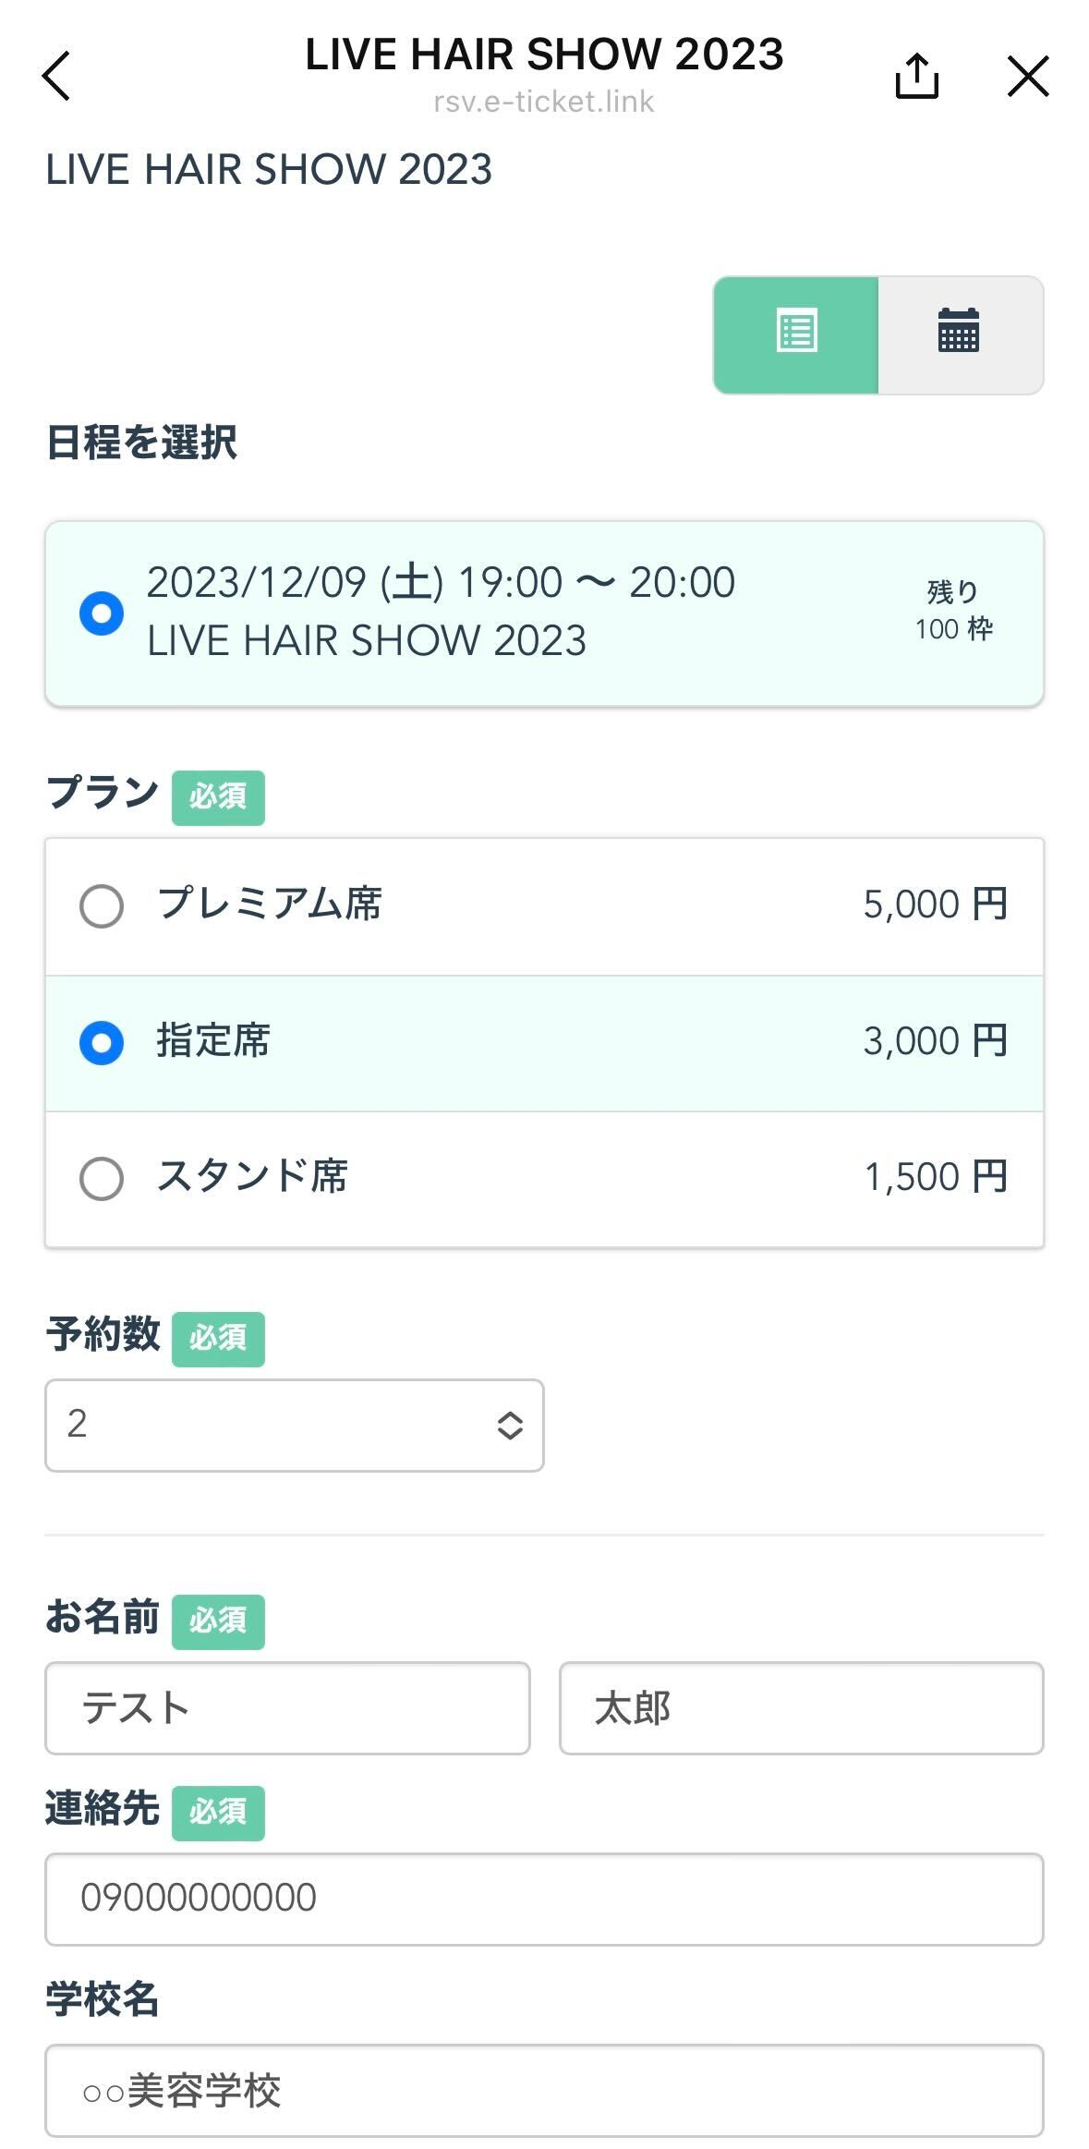
Task: Open the 予約数 quantity dropdown
Action: pyautogui.click(x=294, y=1425)
